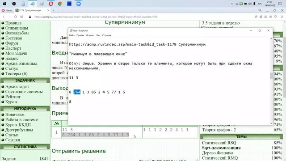Open the Speed Dial start page
The height and width of the screenshot is (161, 286).
click(22, 17)
